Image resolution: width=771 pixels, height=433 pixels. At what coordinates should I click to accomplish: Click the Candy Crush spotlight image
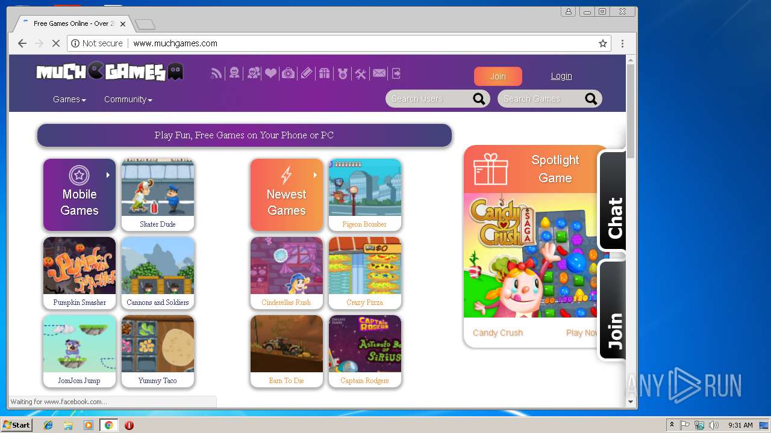(x=530, y=255)
